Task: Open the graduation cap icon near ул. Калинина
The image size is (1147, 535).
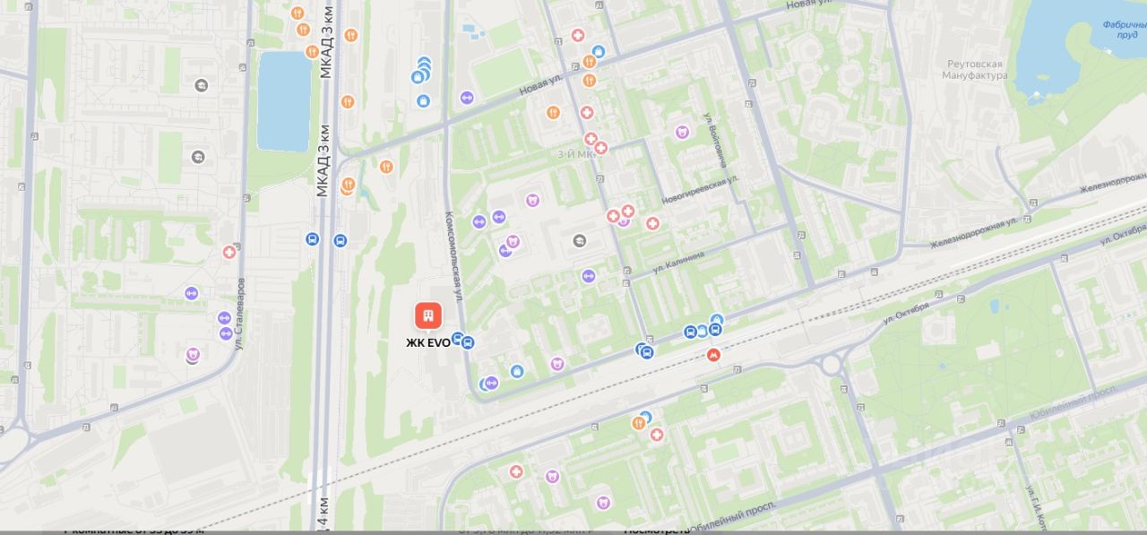Action: click(579, 240)
